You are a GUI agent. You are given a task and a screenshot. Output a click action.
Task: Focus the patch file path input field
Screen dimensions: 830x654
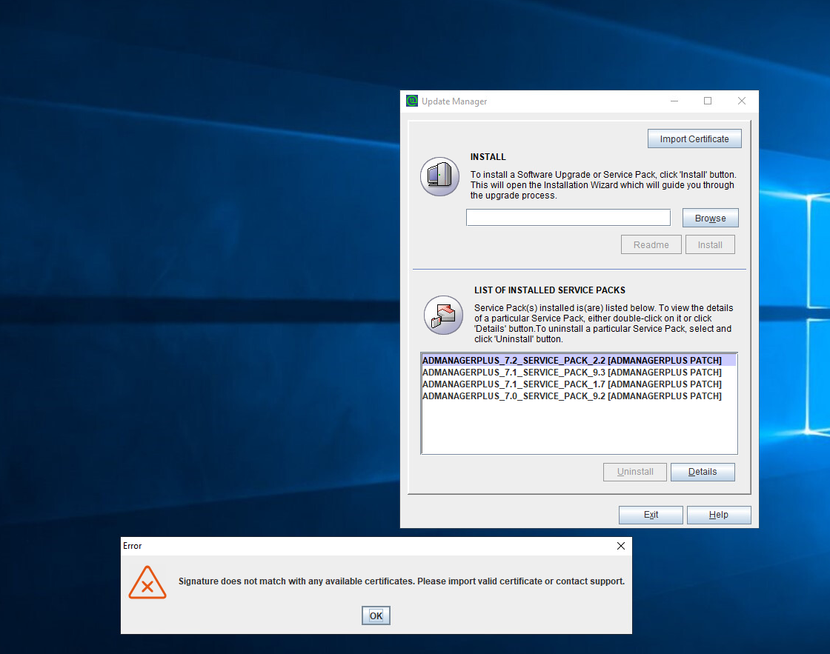pyautogui.click(x=568, y=218)
